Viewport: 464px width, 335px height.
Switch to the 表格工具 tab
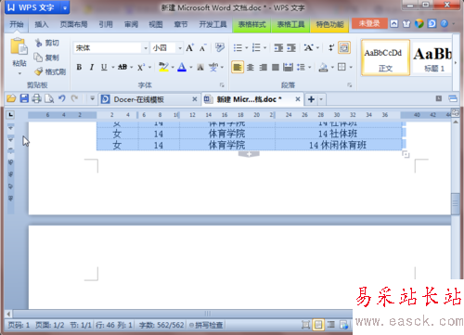(290, 25)
